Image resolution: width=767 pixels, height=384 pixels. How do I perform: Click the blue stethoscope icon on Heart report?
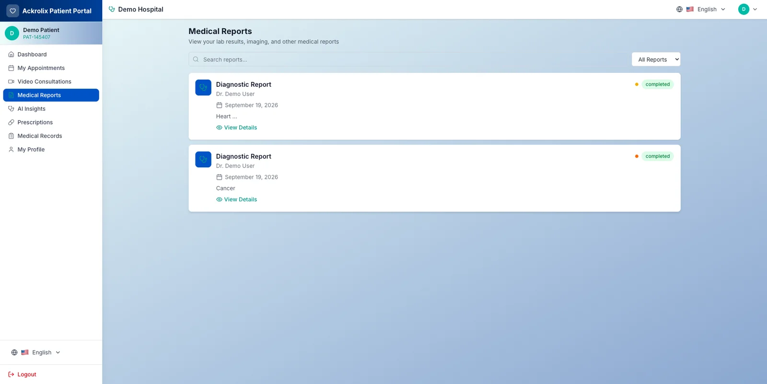click(203, 88)
